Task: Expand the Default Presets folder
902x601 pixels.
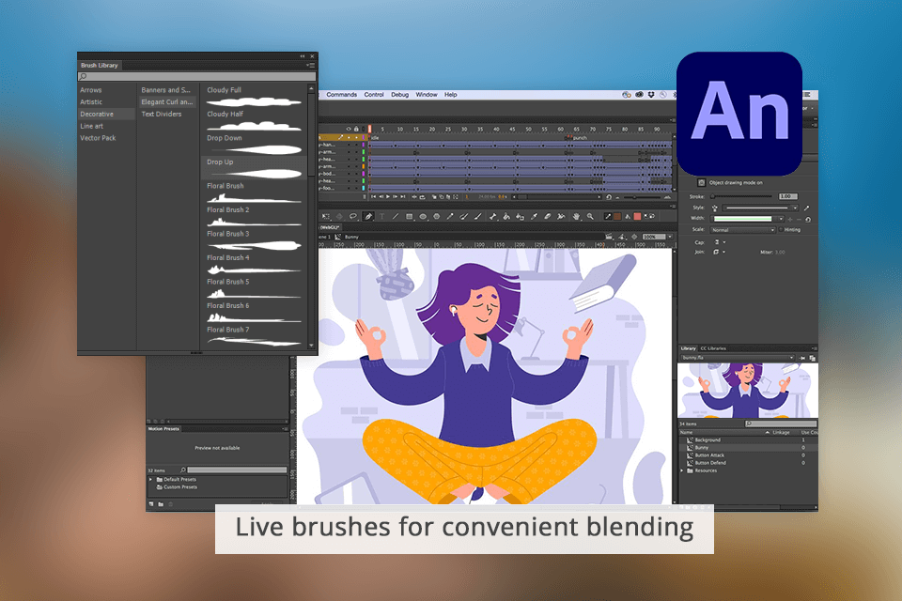Action: point(150,479)
